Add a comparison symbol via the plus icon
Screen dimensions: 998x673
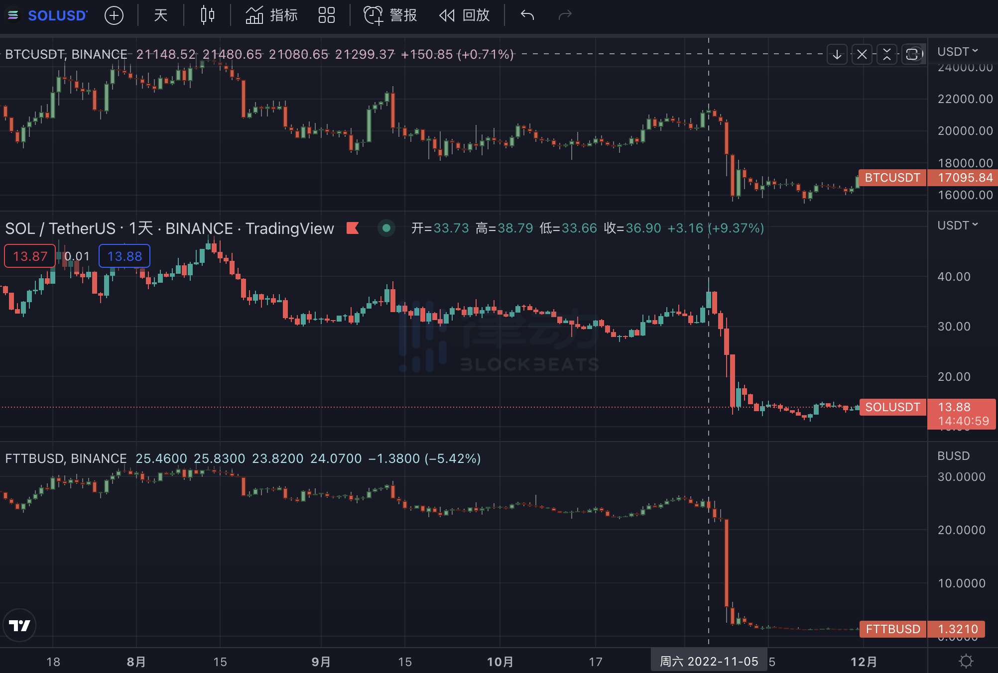[x=114, y=15]
